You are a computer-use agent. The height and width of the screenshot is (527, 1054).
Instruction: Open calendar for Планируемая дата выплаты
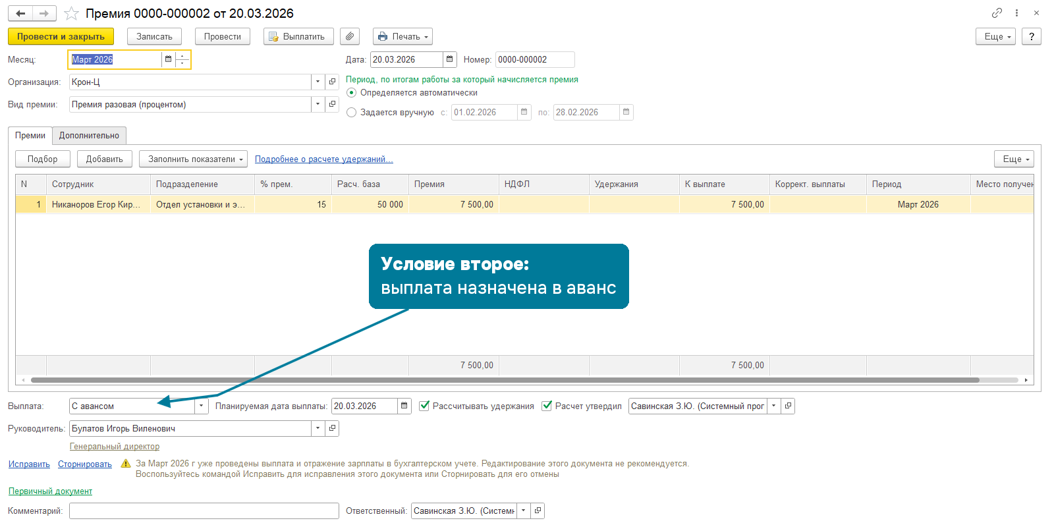coord(404,406)
